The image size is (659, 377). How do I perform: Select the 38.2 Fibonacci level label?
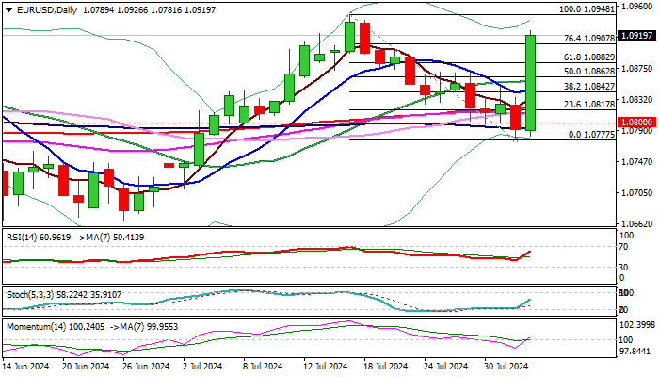click(589, 86)
